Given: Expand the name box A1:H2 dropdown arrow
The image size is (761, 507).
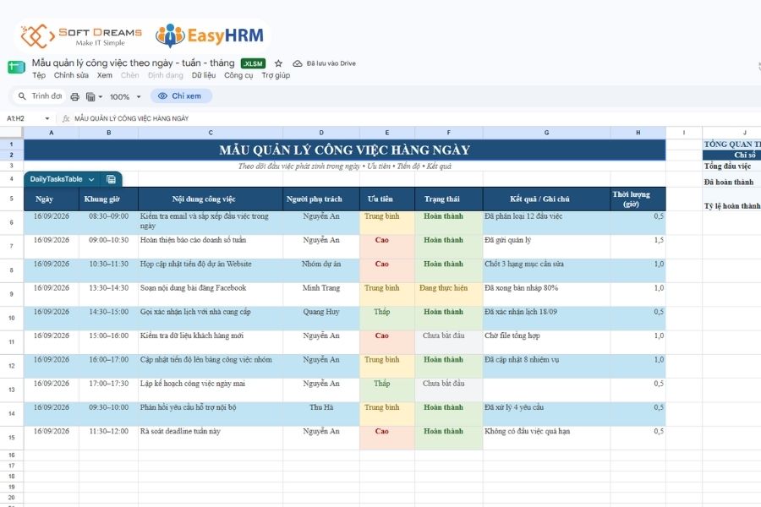Looking at the screenshot, I should click(47, 118).
